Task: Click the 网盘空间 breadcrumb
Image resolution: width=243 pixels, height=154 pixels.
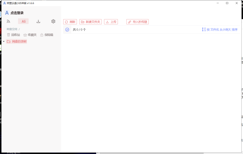Action: pyautogui.click(x=12, y=29)
